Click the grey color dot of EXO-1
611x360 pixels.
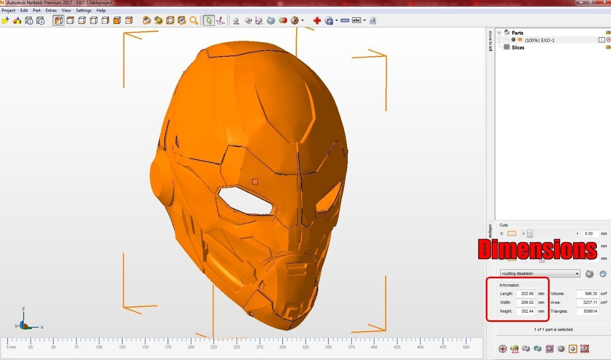click(x=513, y=40)
